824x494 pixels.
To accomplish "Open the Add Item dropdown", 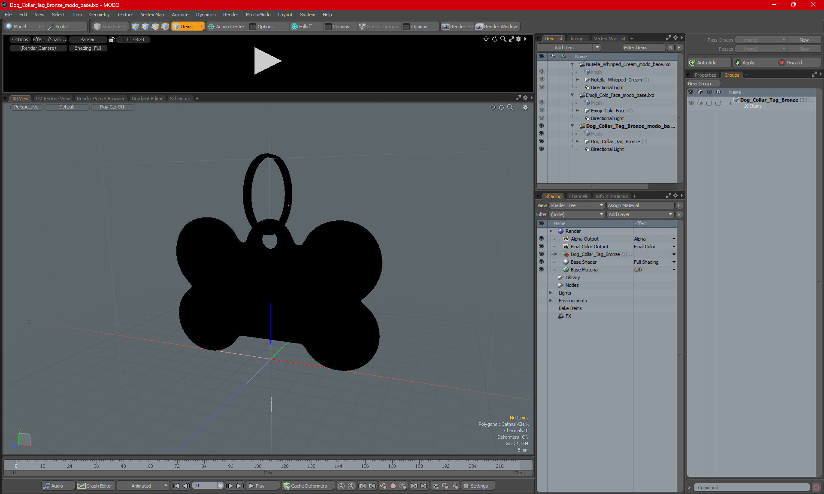I will (569, 48).
